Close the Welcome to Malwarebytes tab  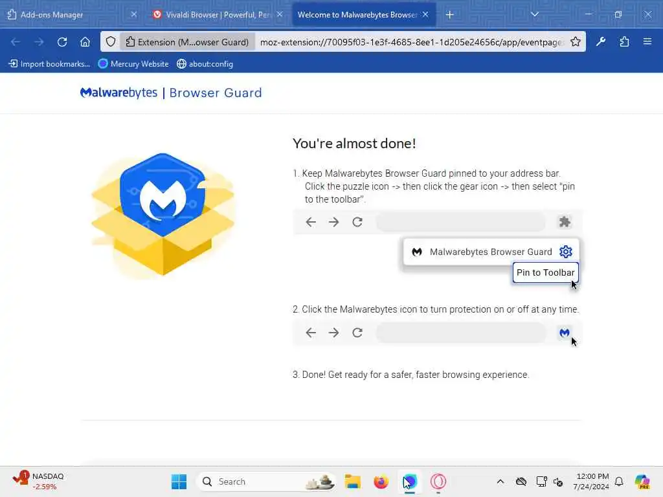425,14
